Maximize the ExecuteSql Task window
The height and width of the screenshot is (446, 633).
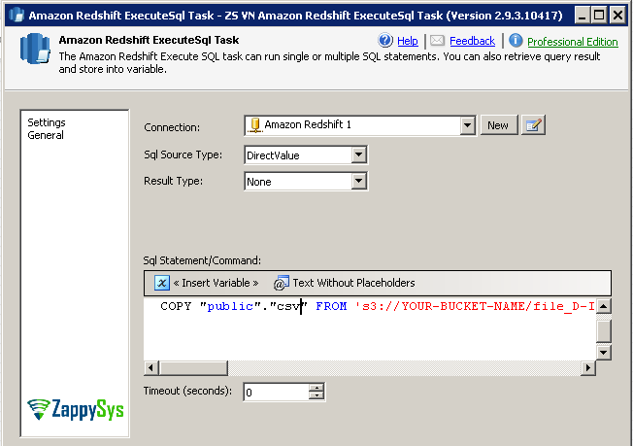coord(599,16)
